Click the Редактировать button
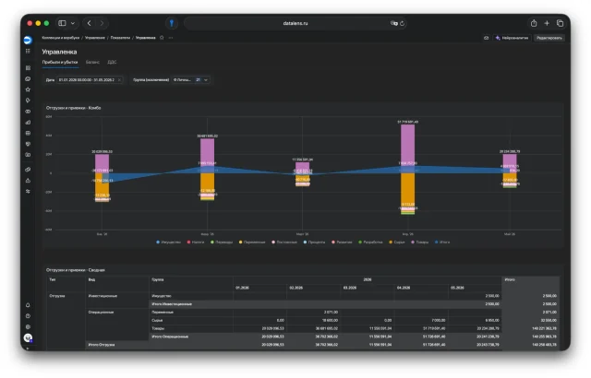This screenshot has width=591, height=378. coord(549,38)
